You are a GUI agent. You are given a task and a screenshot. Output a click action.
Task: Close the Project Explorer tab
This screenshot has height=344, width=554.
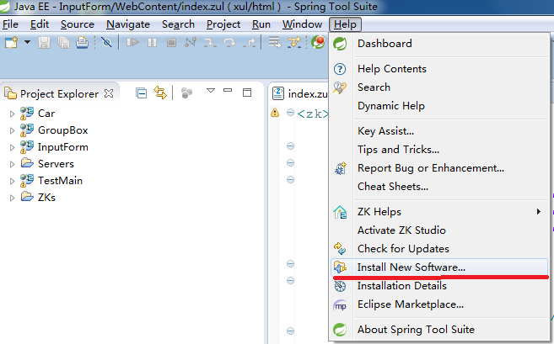(109, 93)
